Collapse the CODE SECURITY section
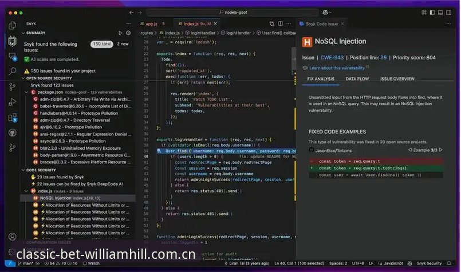 coord(23,170)
